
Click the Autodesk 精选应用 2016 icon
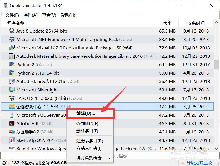(x=12, y=81)
